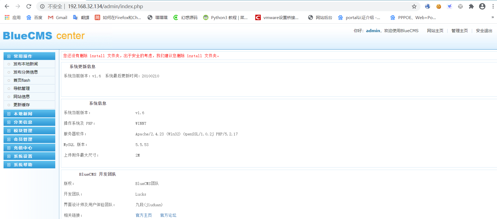Open 网站信息 in sidebar
Image resolution: width=497 pixels, height=219 pixels.
point(22,97)
